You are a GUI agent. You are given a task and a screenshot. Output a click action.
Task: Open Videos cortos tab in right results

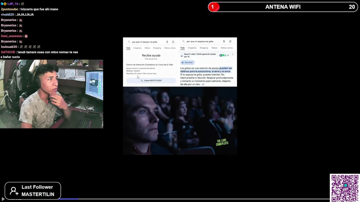[227, 48]
